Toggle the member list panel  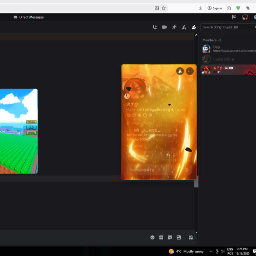[x=194, y=27]
